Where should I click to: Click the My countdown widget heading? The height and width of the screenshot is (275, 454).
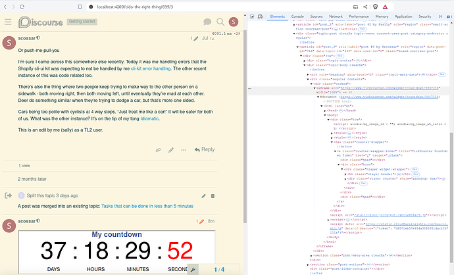coord(116,234)
